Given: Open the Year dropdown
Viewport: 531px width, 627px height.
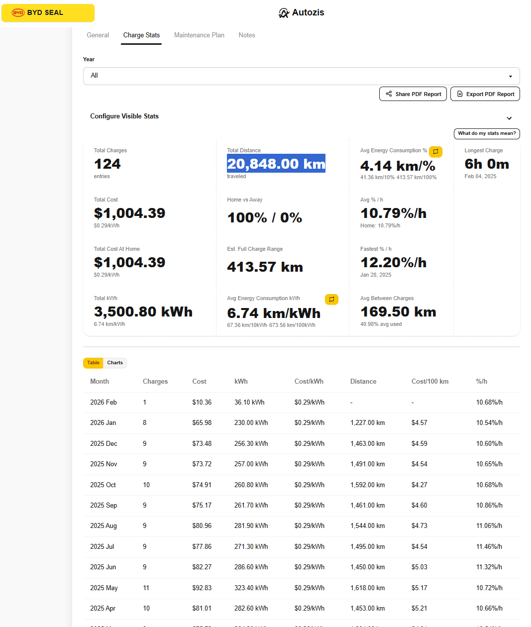Looking at the screenshot, I should pos(301,76).
